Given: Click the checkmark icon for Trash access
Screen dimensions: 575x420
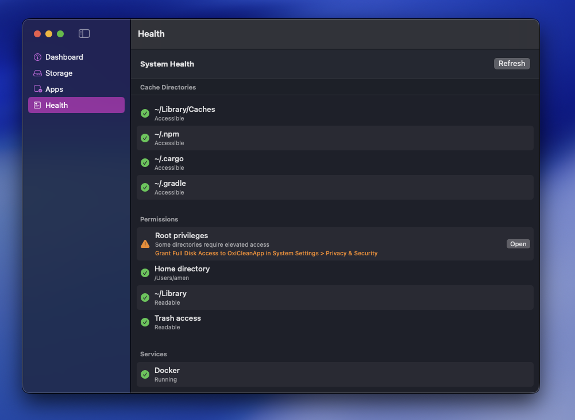Looking at the screenshot, I should [145, 322].
